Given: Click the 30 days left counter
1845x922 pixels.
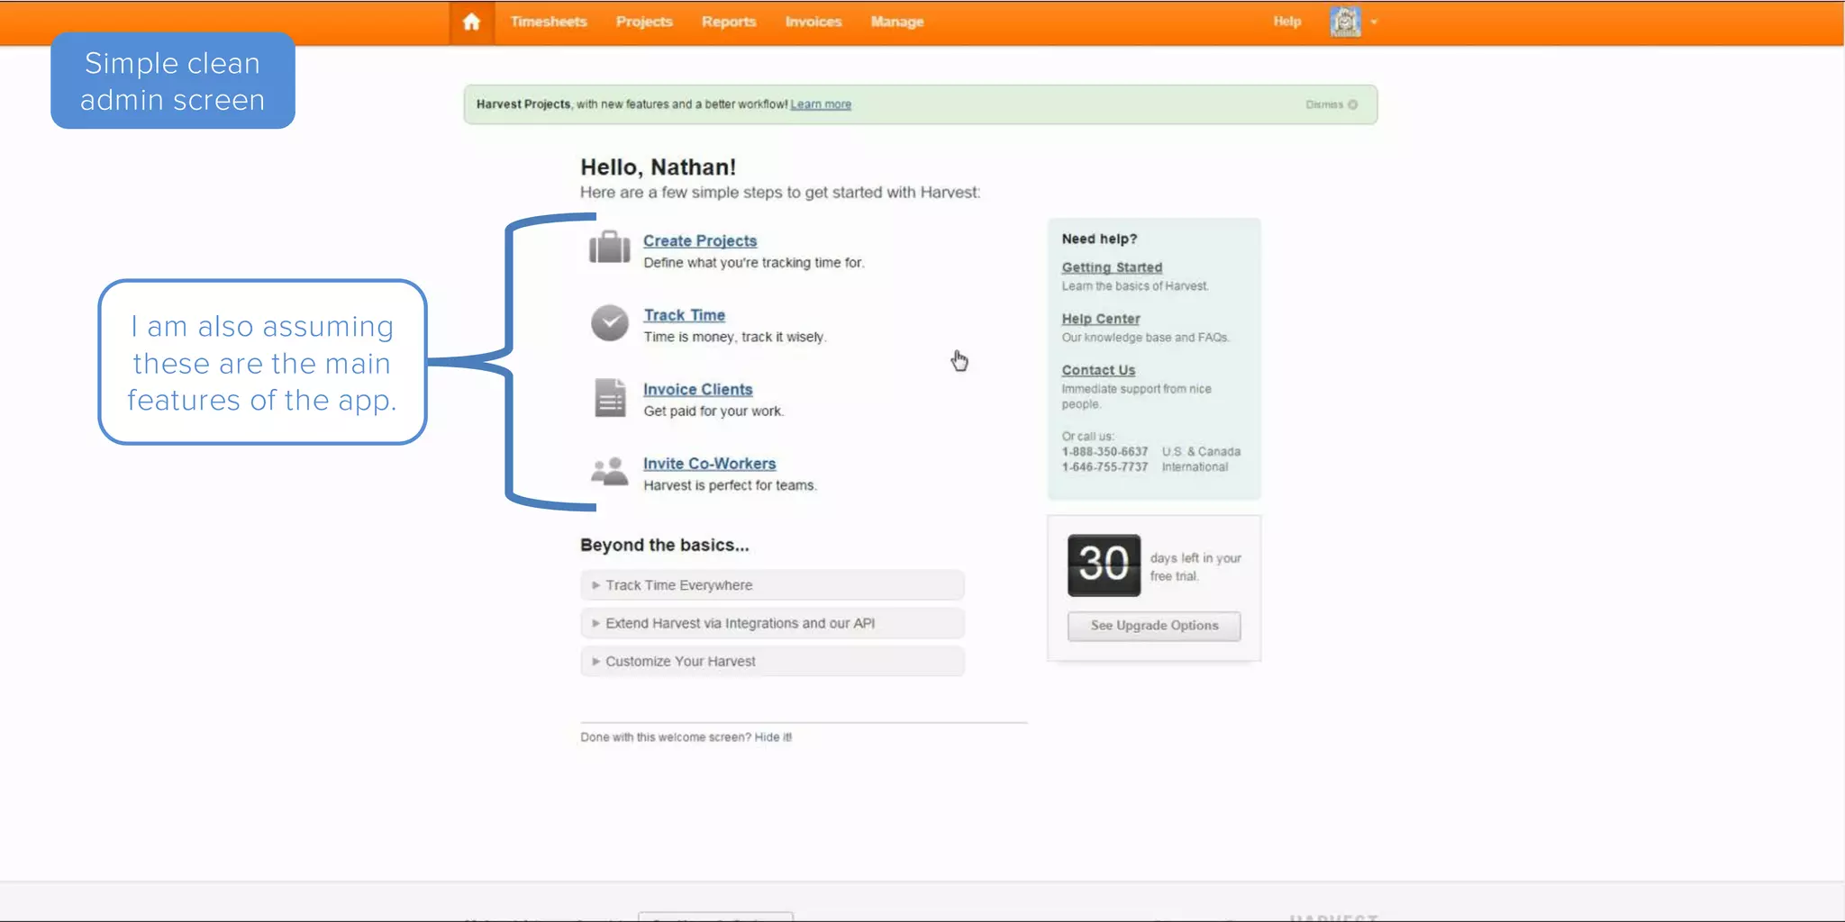Looking at the screenshot, I should tap(1104, 565).
